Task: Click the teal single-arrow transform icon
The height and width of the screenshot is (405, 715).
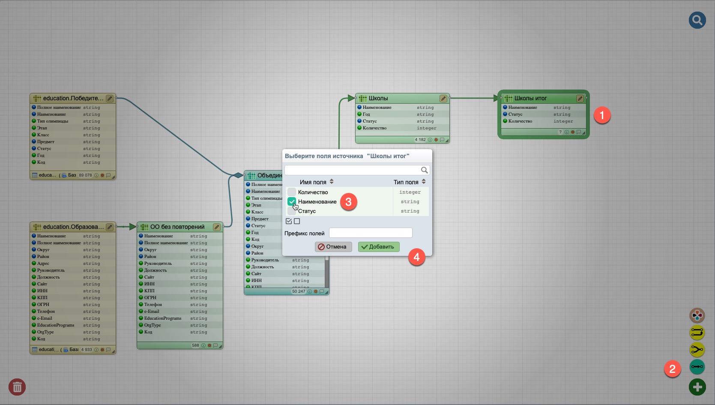Action: tap(697, 367)
